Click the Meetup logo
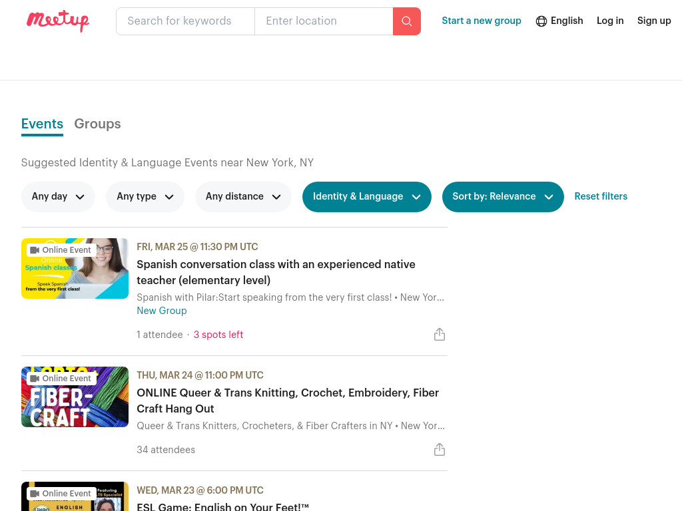The image size is (682, 511). point(58,21)
